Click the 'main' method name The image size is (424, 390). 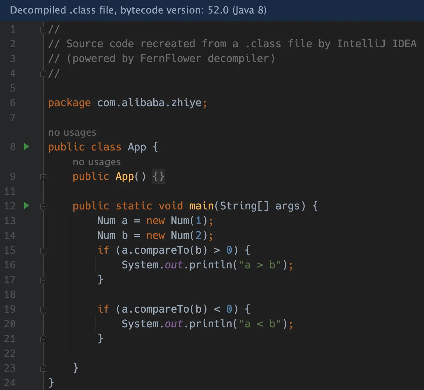[x=201, y=206]
